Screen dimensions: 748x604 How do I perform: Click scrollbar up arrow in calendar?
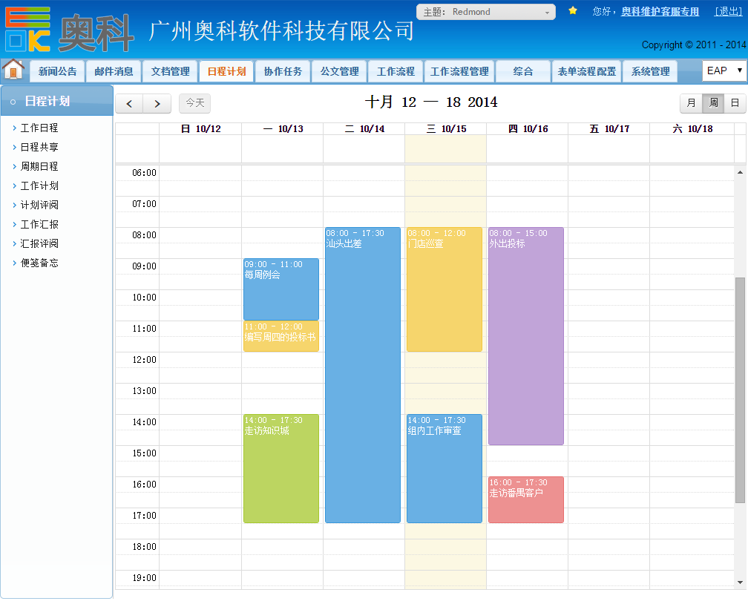coord(740,172)
